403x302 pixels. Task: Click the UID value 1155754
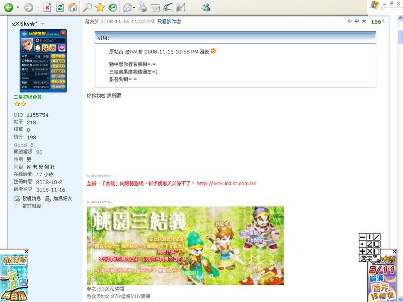[x=37, y=115]
